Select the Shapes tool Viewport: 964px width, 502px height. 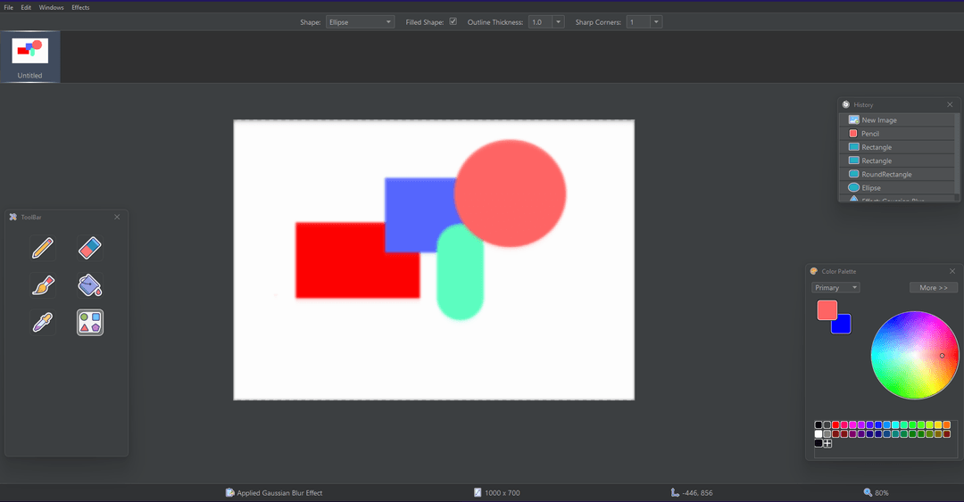coord(90,322)
